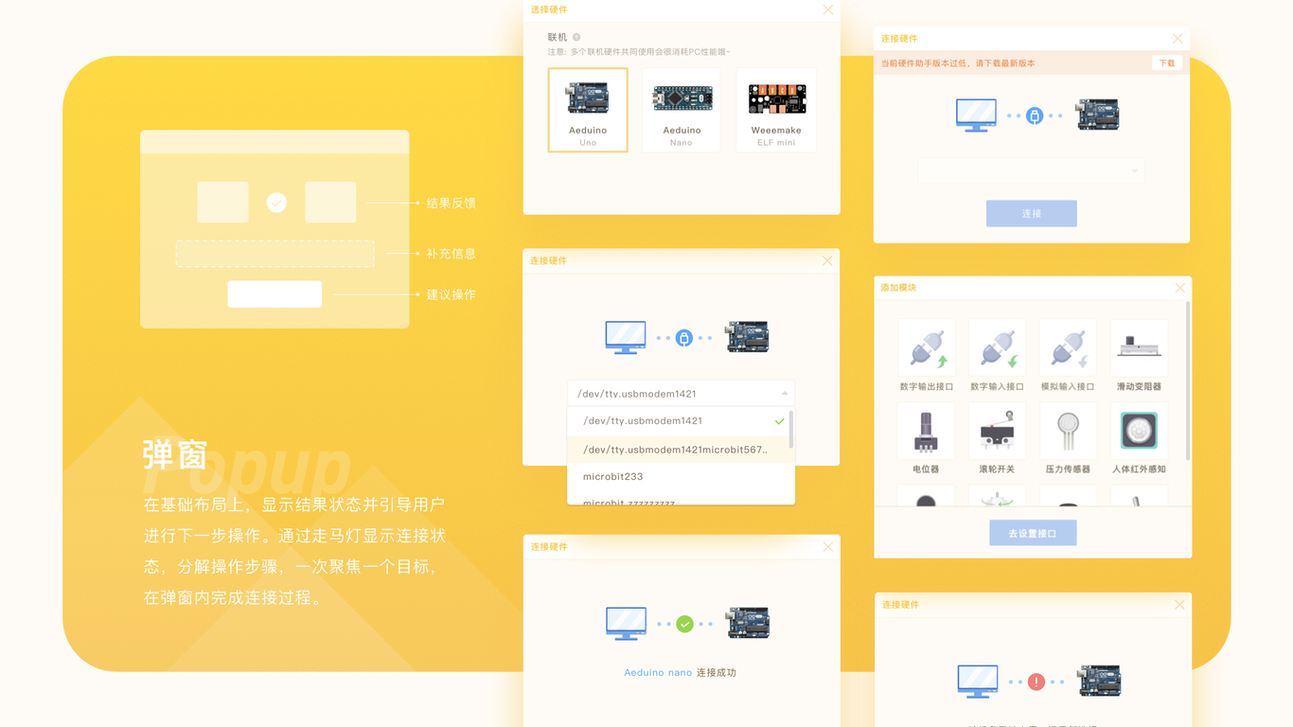The height and width of the screenshot is (727, 1293).
Task: Click the port dropdown list scrollbar
Action: click(x=791, y=430)
